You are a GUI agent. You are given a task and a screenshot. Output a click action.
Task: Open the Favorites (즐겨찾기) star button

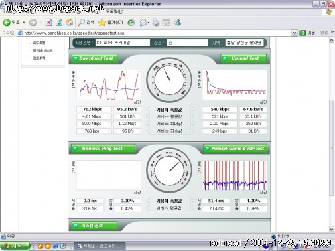coord(111,23)
